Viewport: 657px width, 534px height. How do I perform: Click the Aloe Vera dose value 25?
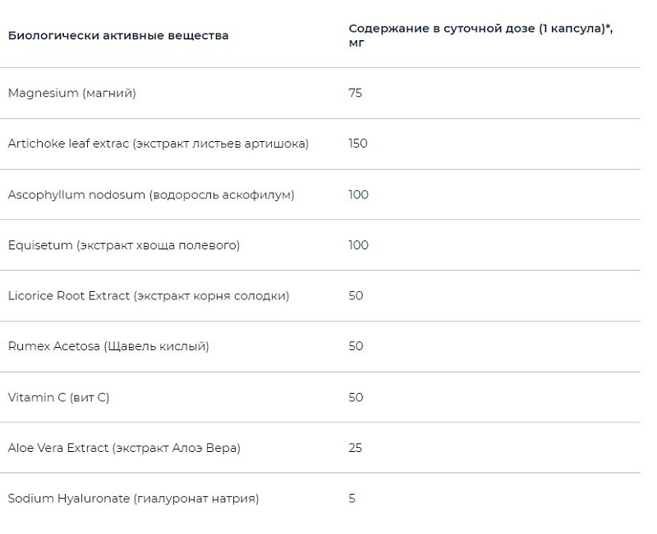click(356, 448)
